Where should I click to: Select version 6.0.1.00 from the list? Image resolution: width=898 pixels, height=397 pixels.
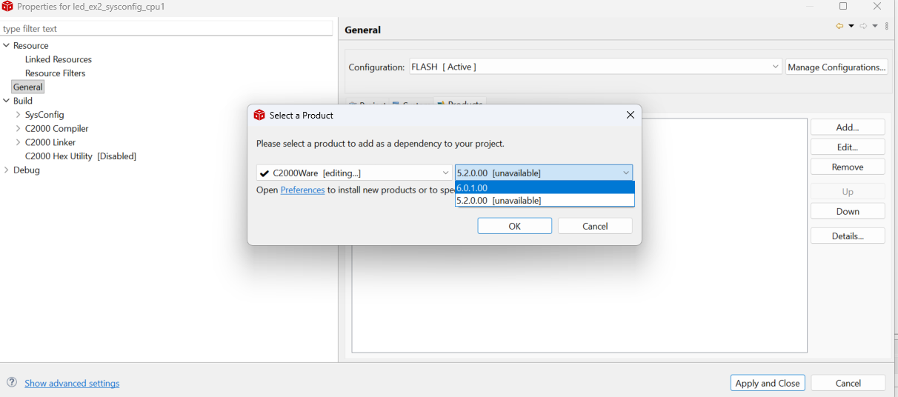pyautogui.click(x=545, y=187)
